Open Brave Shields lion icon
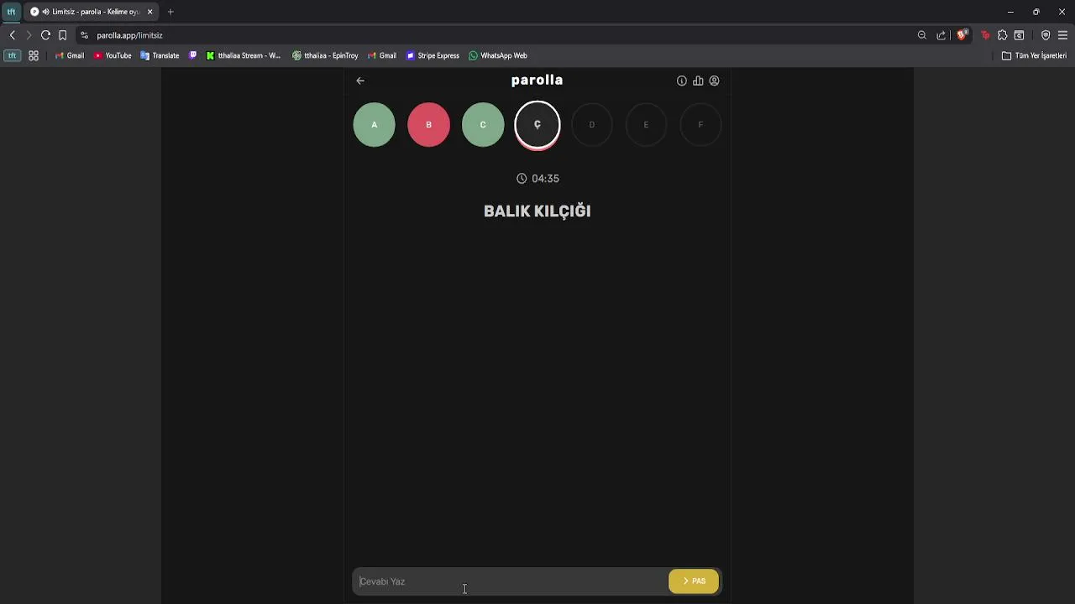Viewport: 1075px width, 604px height. [962, 35]
